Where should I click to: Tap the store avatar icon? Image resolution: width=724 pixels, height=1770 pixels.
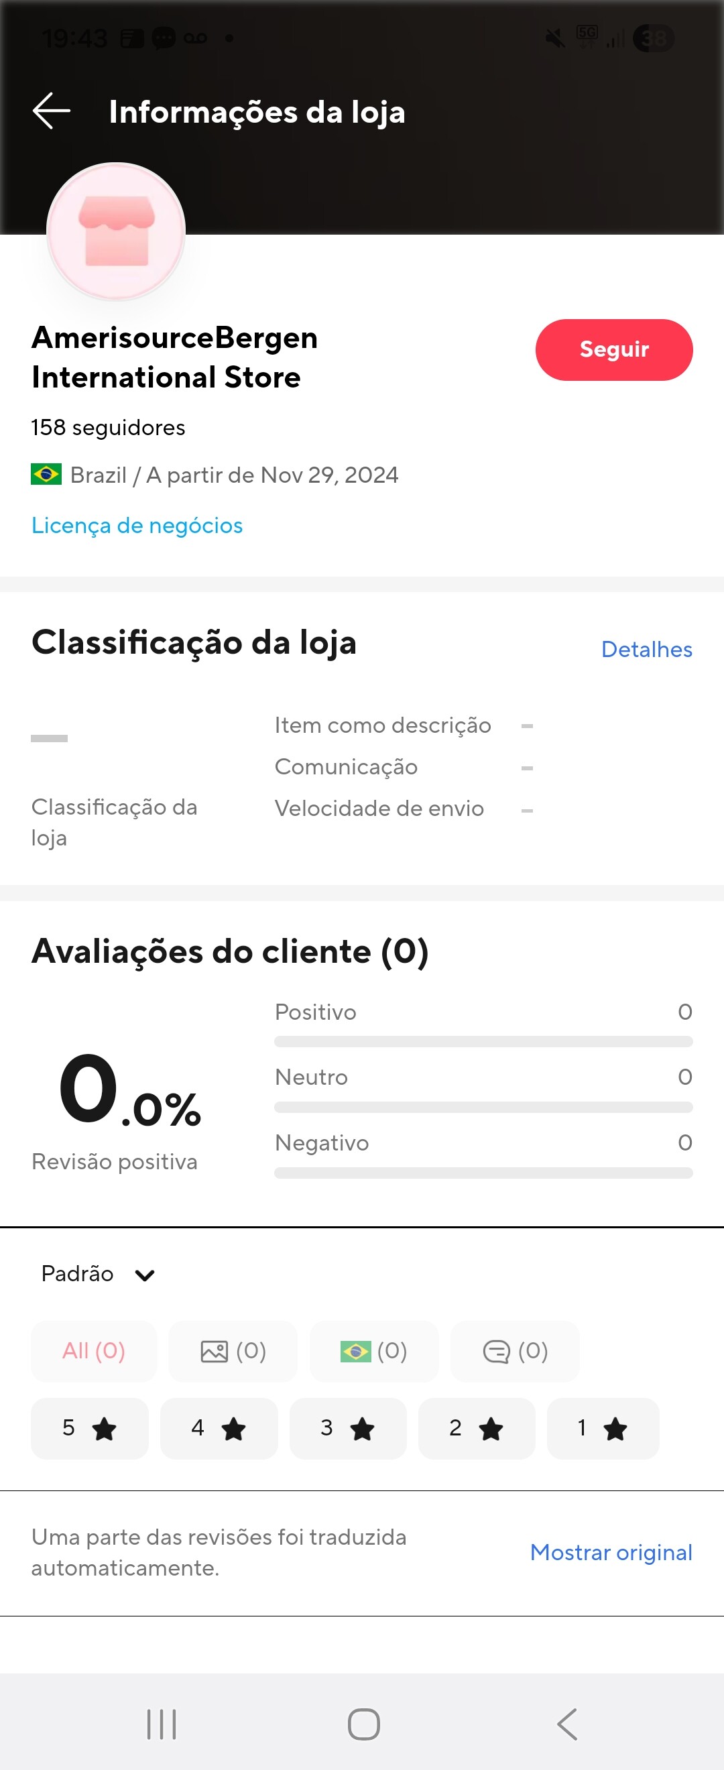(116, 231)
